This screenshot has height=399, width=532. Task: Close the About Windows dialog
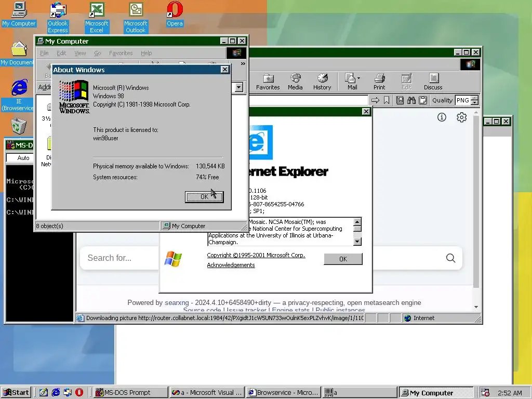(x=224, y=70)
